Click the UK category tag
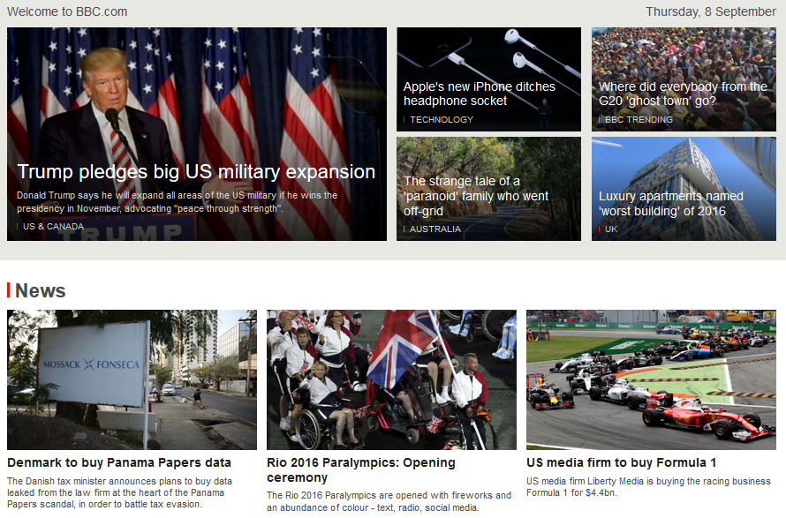 coord(611,229)
